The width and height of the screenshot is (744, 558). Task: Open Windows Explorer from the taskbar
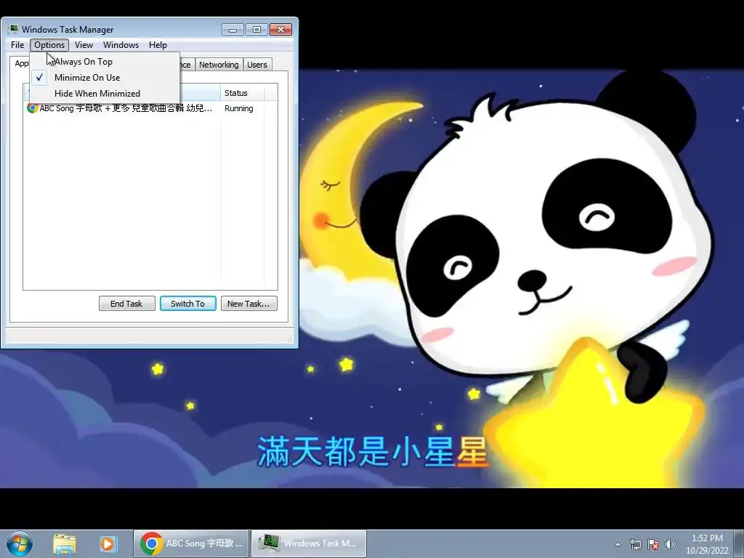point(65,543)
